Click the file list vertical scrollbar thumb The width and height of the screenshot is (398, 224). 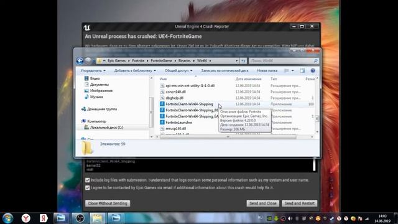pos(317,118)
